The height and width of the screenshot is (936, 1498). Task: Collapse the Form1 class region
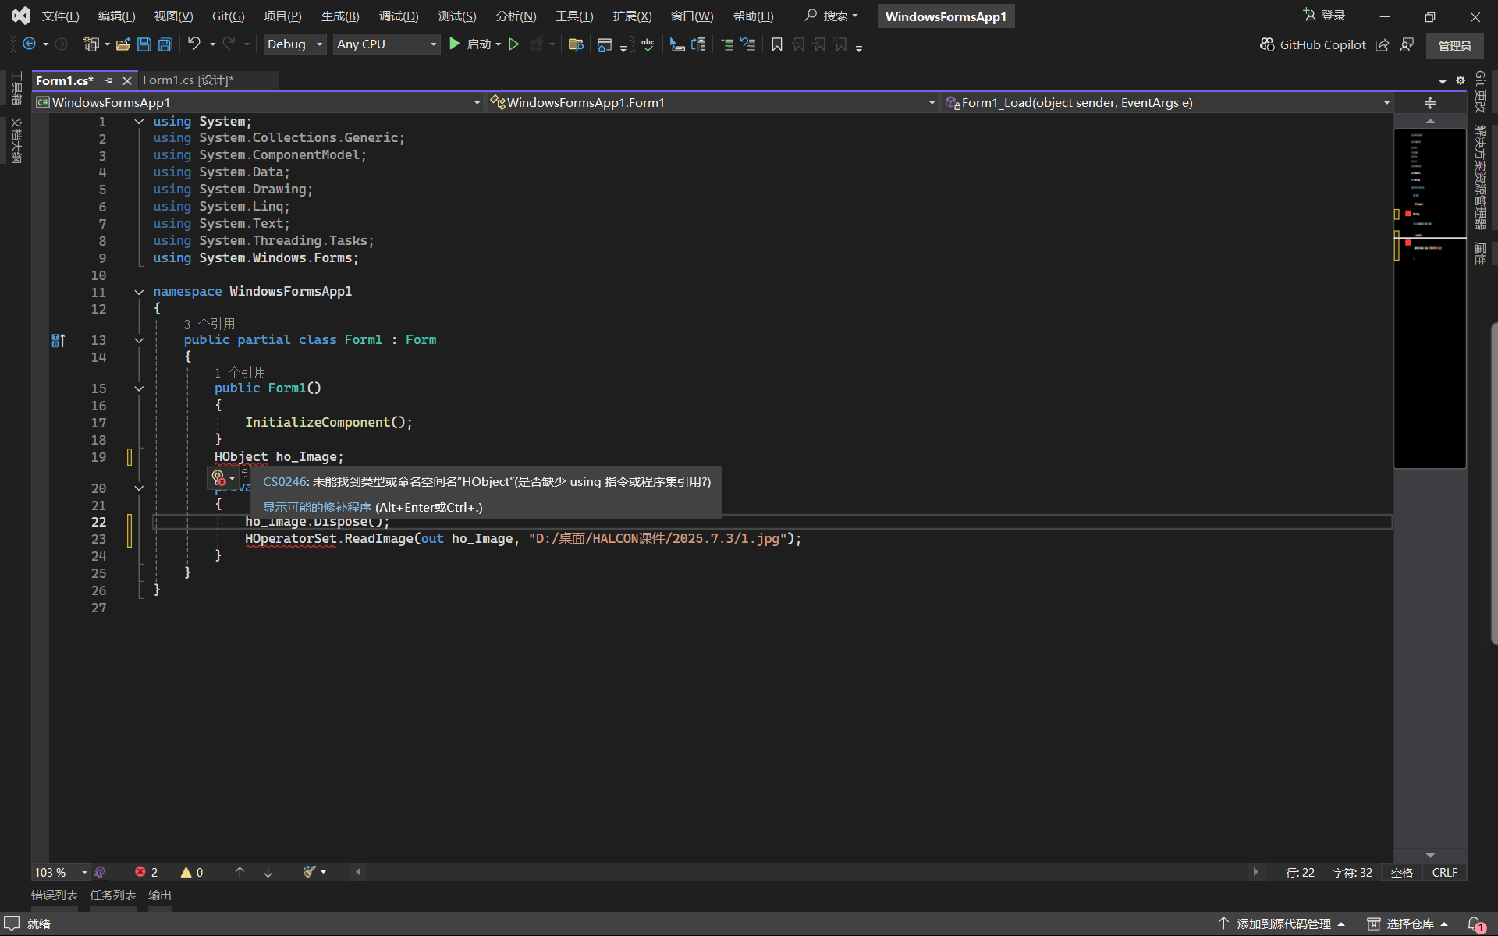pos(139,340)
